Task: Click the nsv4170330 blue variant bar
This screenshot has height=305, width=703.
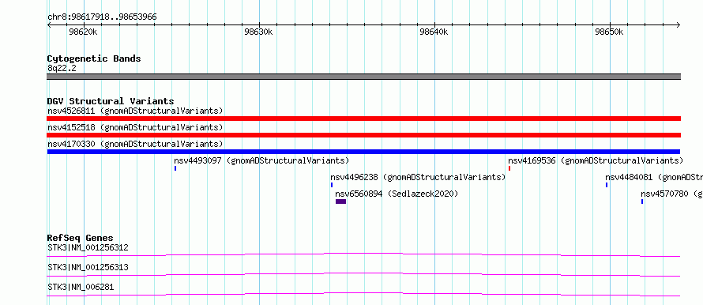Action: [x=363, y=152]
